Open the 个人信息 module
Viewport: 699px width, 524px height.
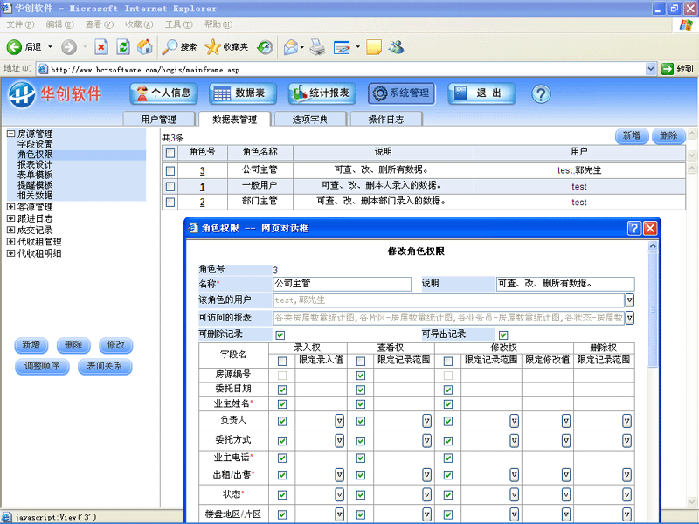pyautogui.click(x=163, y=93)
